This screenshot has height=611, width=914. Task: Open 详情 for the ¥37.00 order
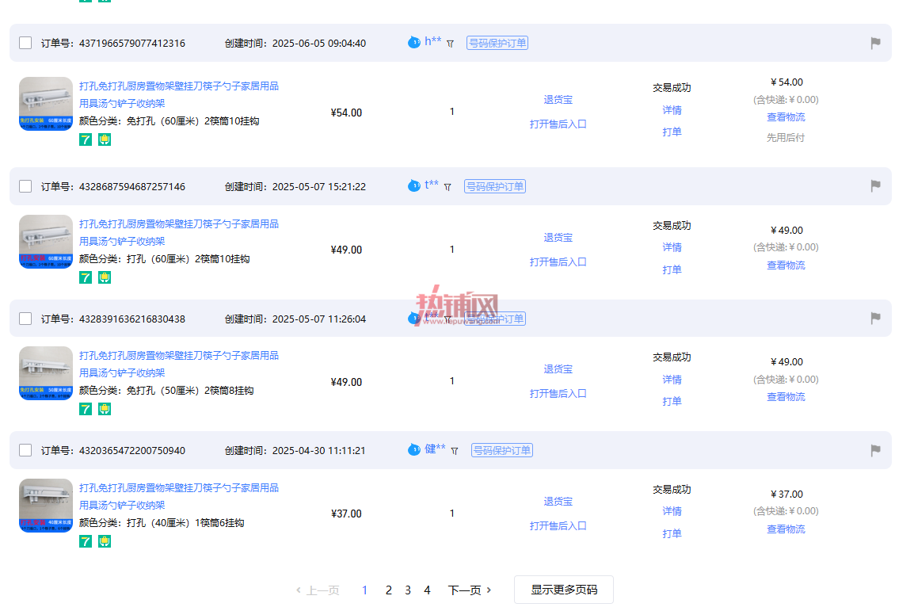[x=672, y=511]
